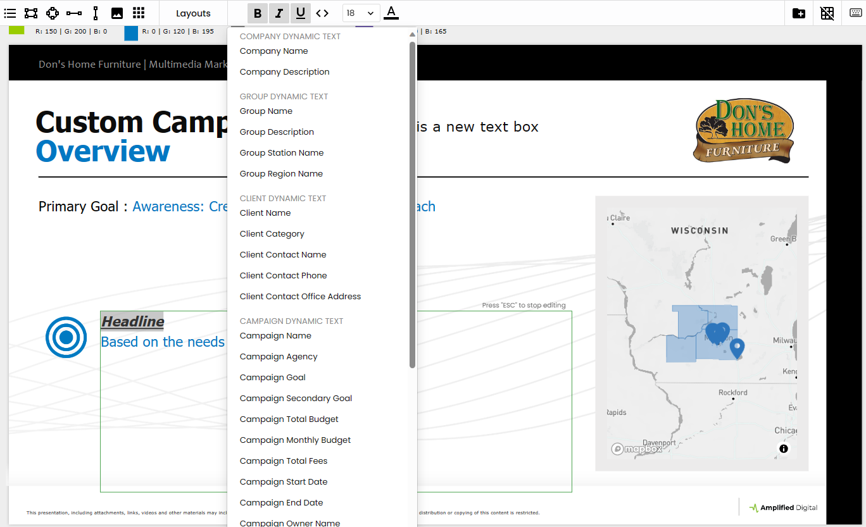Click the bulleted list icon in toolbar
The height and width of the screenshot is (527, 866).
point(10,13)
